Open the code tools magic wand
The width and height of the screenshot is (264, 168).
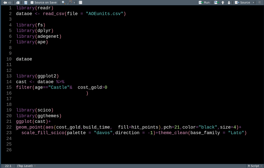pos(70,2)
